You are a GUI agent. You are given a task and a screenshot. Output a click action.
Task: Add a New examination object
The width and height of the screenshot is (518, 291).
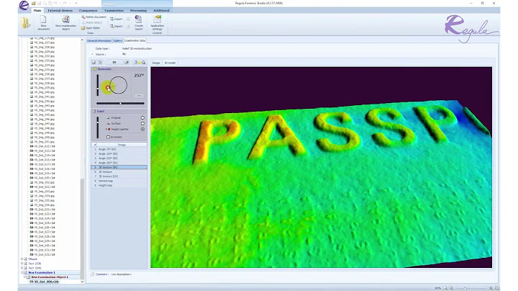point(65,23)
